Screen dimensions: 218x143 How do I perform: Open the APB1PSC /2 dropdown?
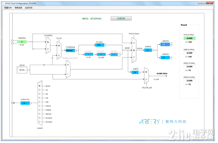(171, 45)
